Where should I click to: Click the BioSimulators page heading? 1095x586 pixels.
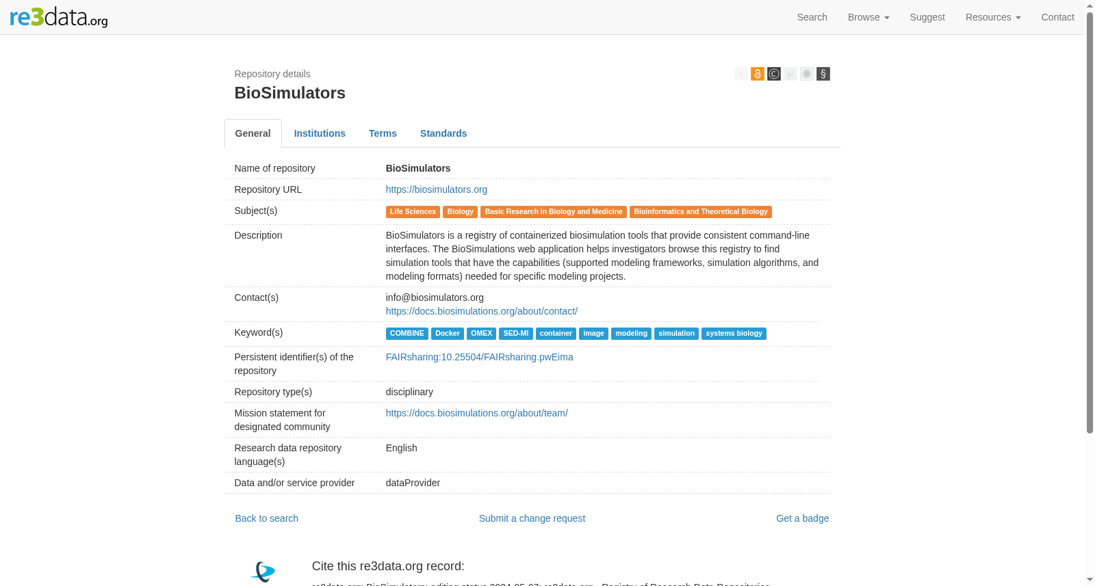(x=290, y=93)
